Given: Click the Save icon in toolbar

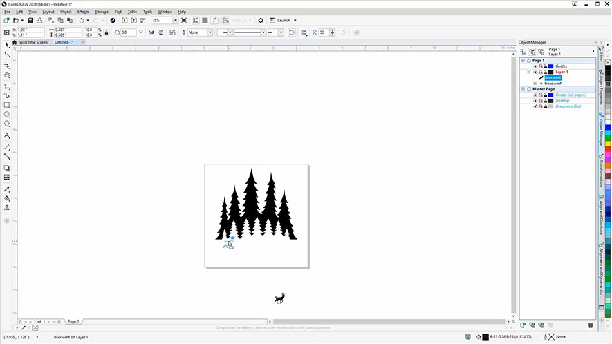Looking at the screenshot, I should (30, 21).
